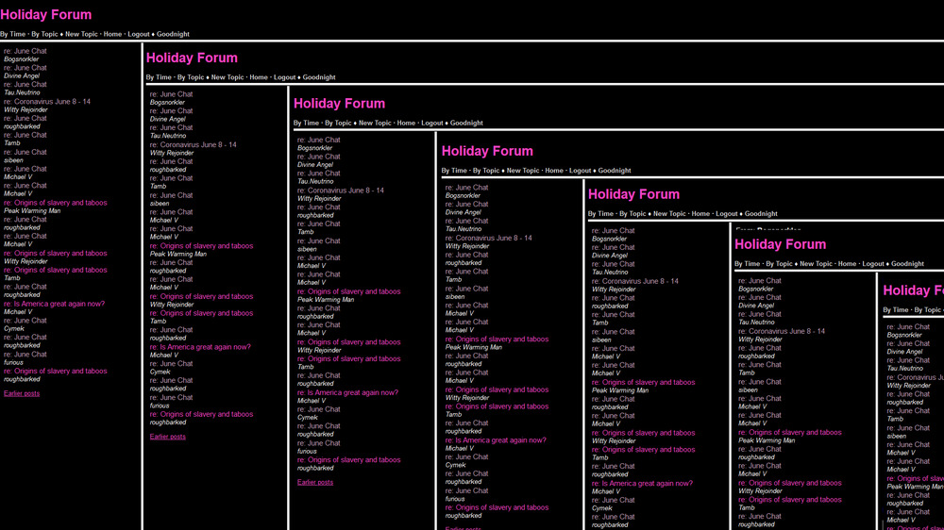
Task: Click the outermost 'Holiday Forum' page title
Action: point(46,15)
